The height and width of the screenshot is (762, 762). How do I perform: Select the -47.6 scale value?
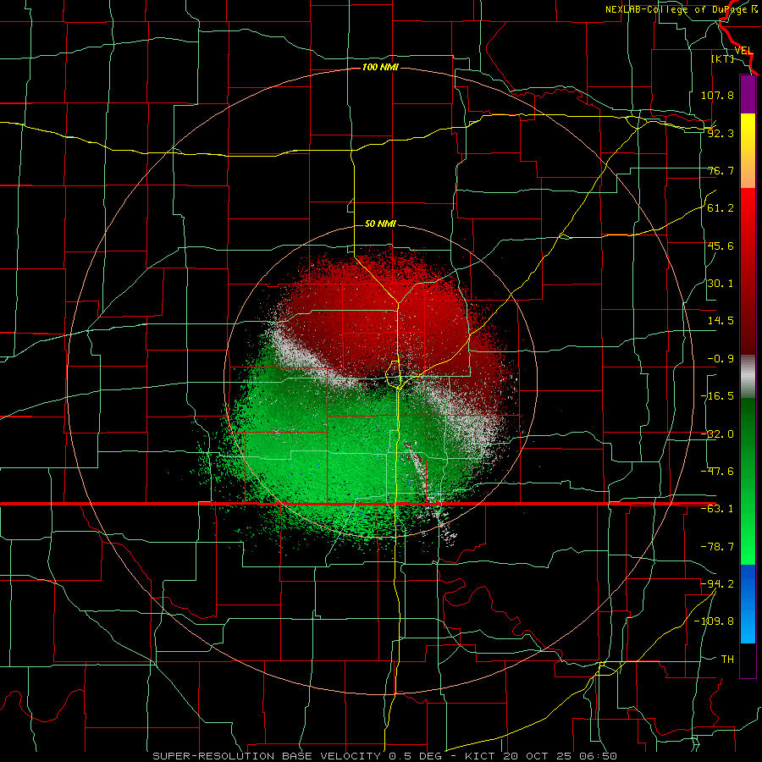pyautogui.click(x=717, y=472)
